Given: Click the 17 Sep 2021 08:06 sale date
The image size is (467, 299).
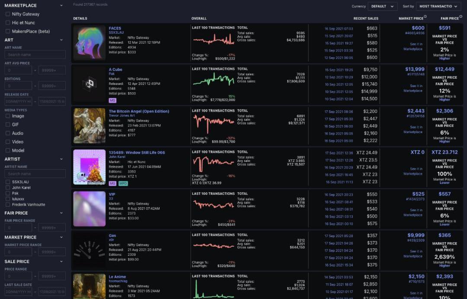Looking at the screenshot, I should pyautogui.click(x=339, y=112).
